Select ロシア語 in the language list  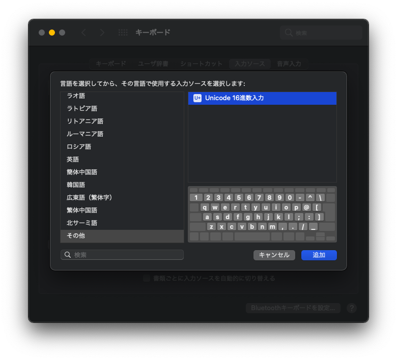coord(122,147)
